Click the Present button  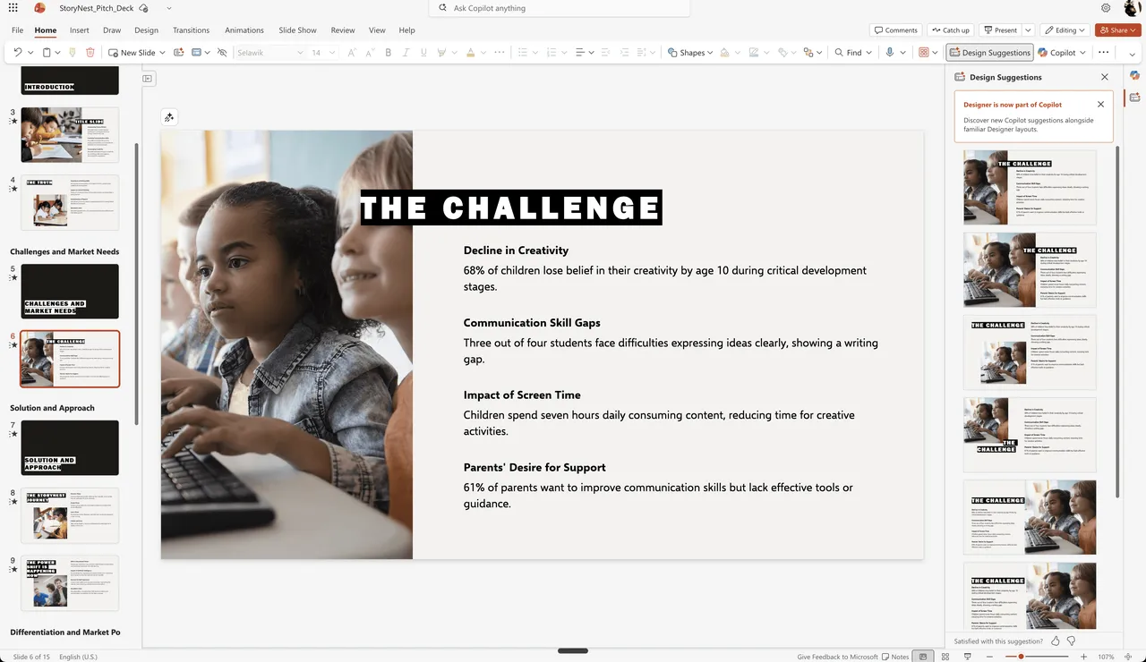(1000, 30)
